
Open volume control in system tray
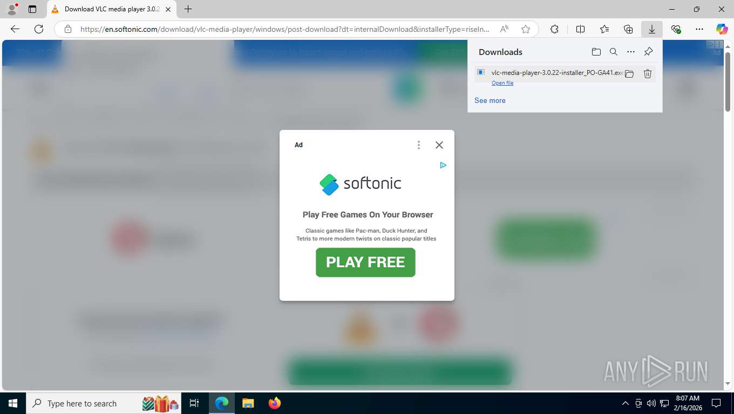coord(651,403)
